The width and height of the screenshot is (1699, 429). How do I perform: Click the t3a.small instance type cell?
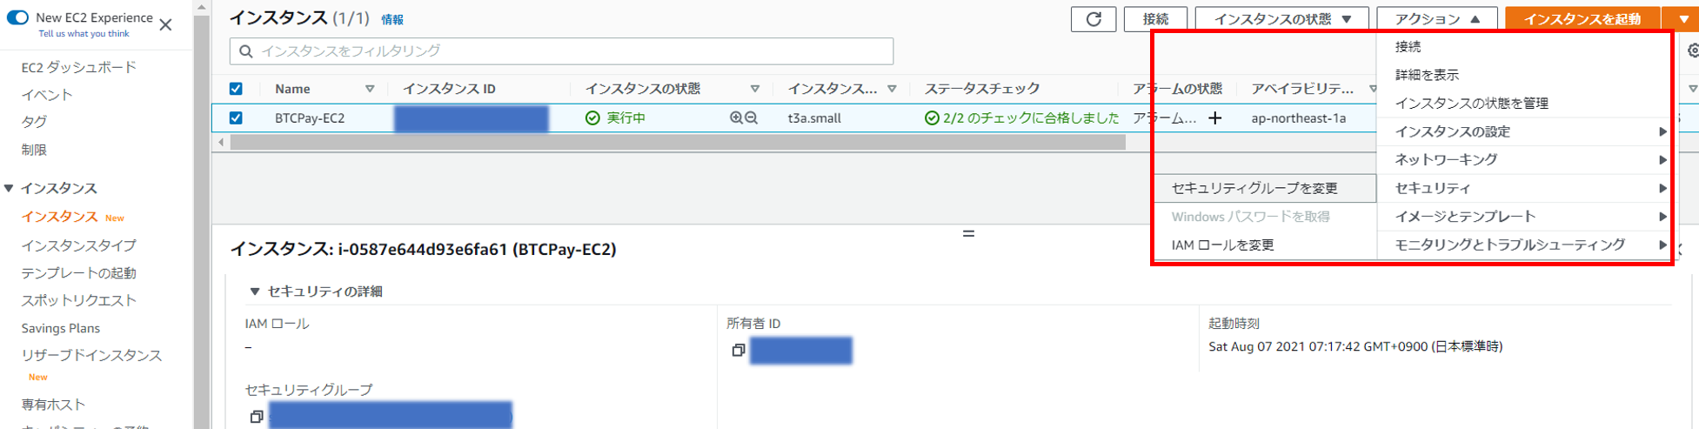(x=814, y=117)
